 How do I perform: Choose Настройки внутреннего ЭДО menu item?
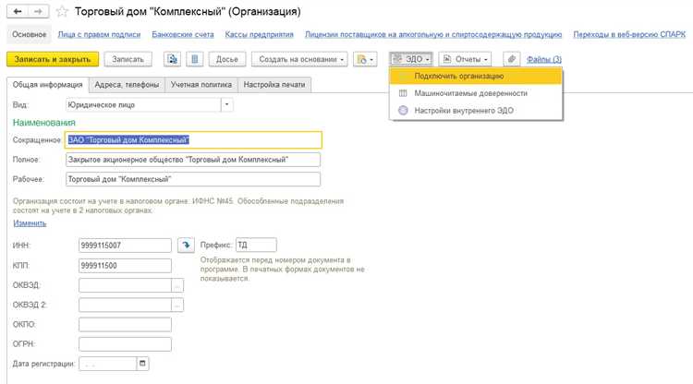coord(476,111)
